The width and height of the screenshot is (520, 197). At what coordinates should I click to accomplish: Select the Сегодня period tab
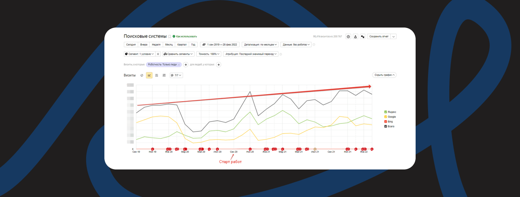point(131,45)
